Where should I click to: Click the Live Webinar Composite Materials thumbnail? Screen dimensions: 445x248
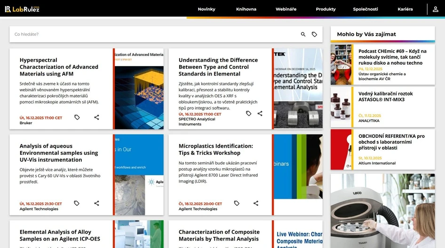tap(298, 234)
